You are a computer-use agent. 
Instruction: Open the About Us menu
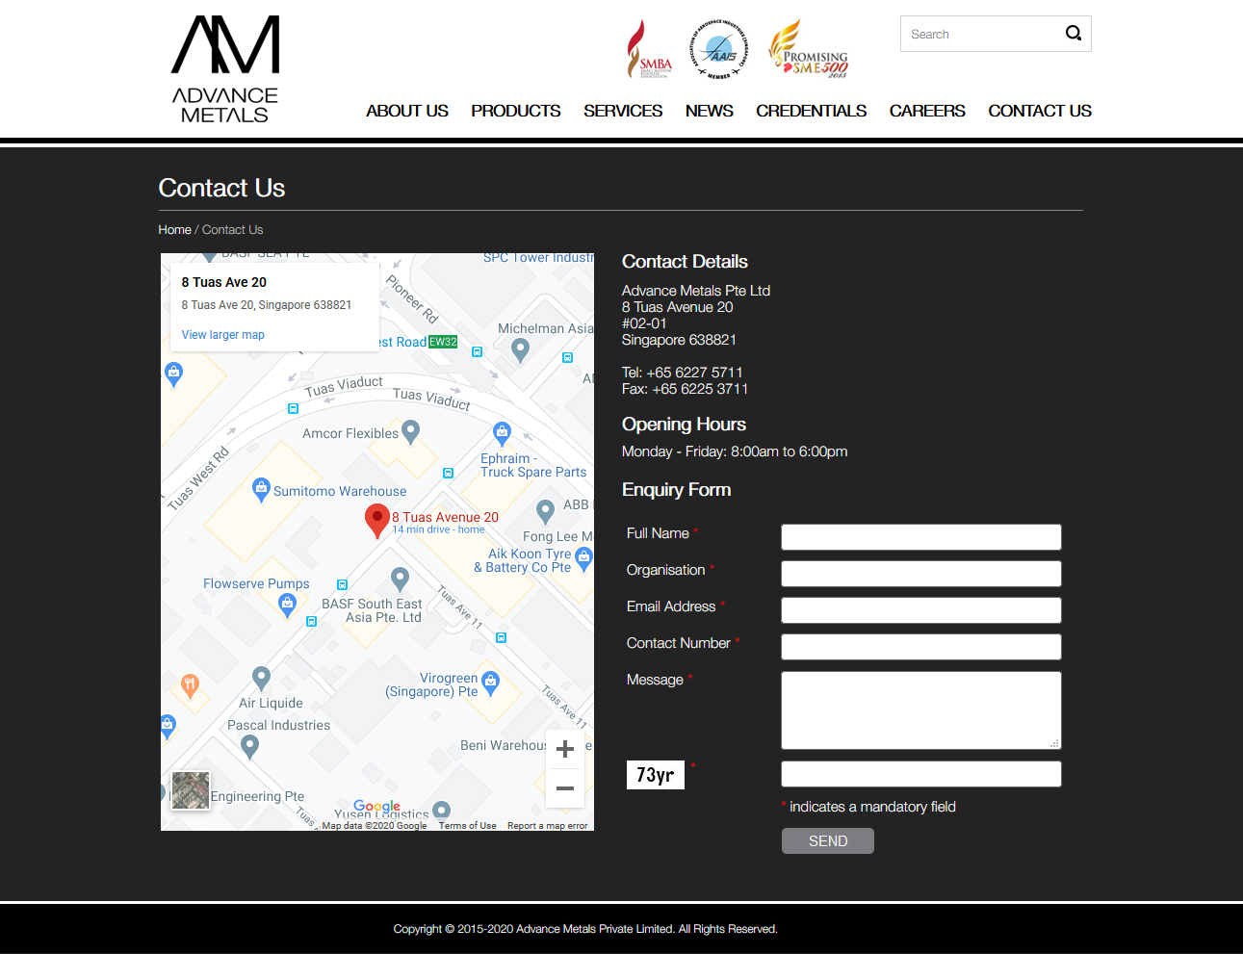coord(406,111)
